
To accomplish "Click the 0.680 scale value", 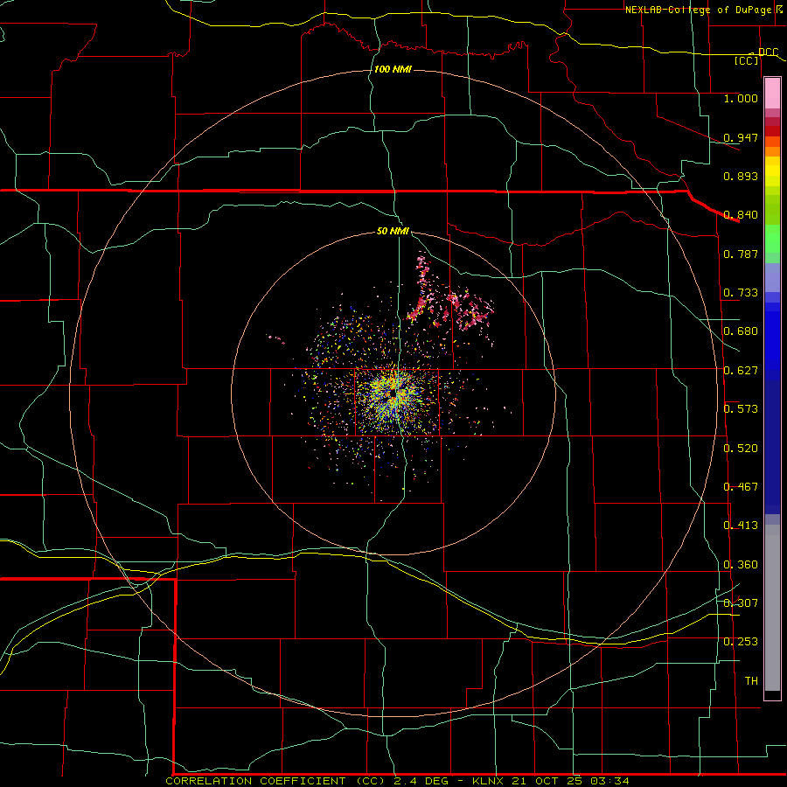I will coord(741,331).
